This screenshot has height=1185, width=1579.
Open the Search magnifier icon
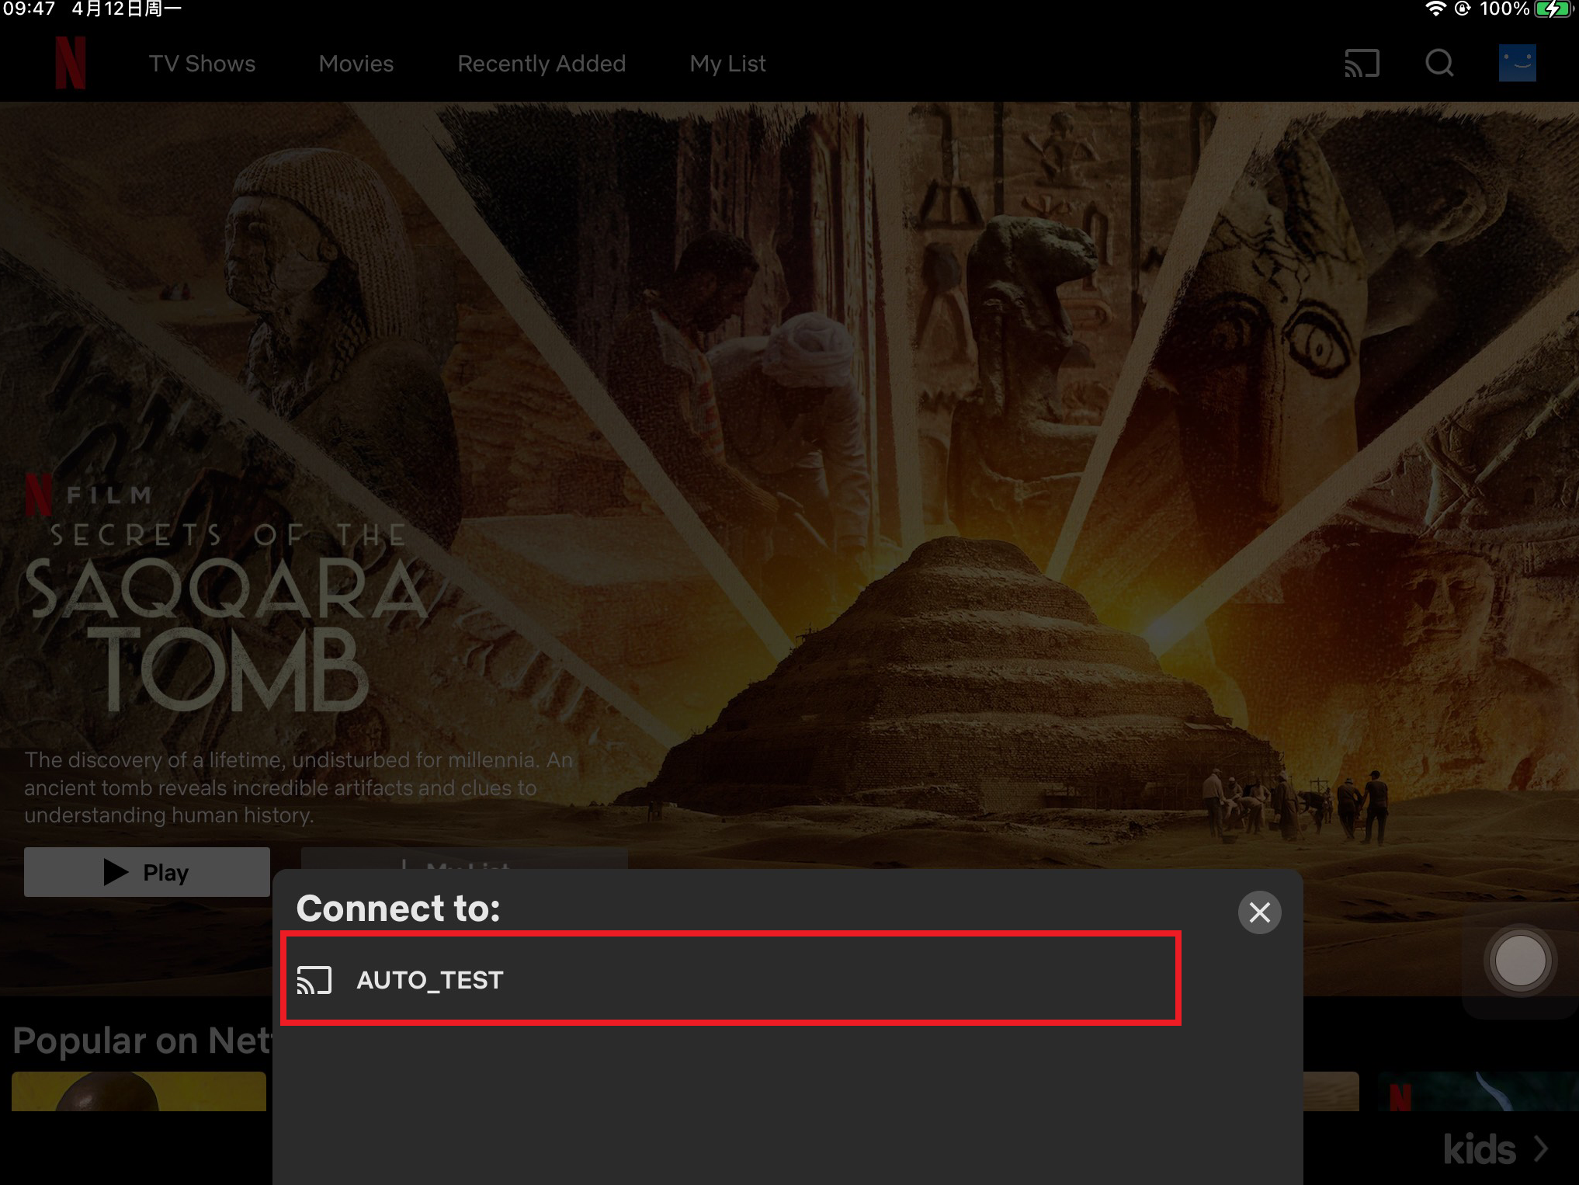tap(1439, 63)
